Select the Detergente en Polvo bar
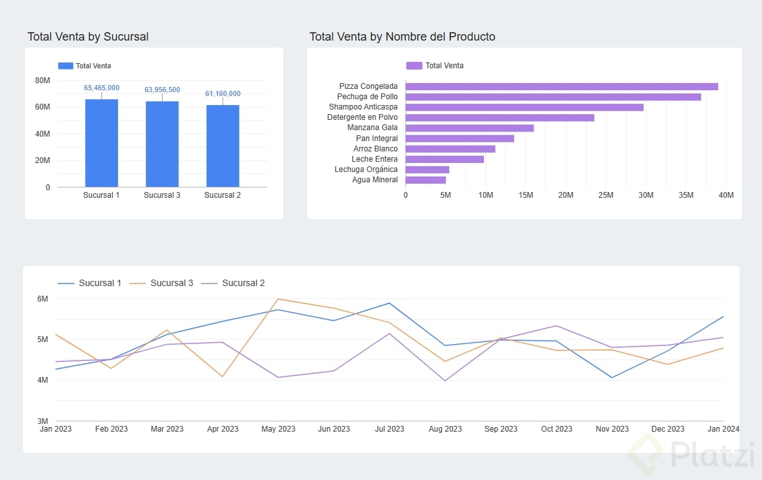Screen dimensions: 762x480 (499, 117)
